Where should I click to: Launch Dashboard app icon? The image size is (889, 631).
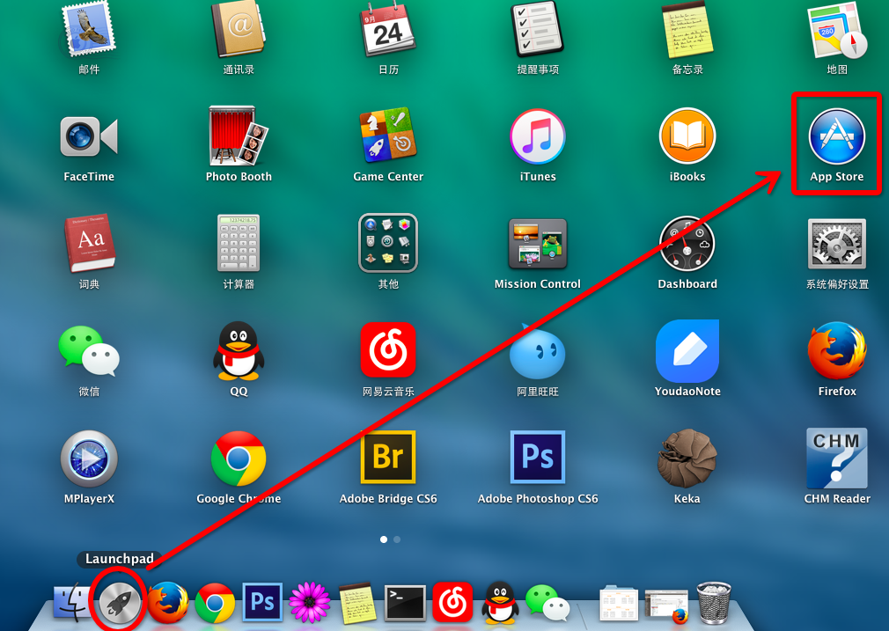coord(687,244)
